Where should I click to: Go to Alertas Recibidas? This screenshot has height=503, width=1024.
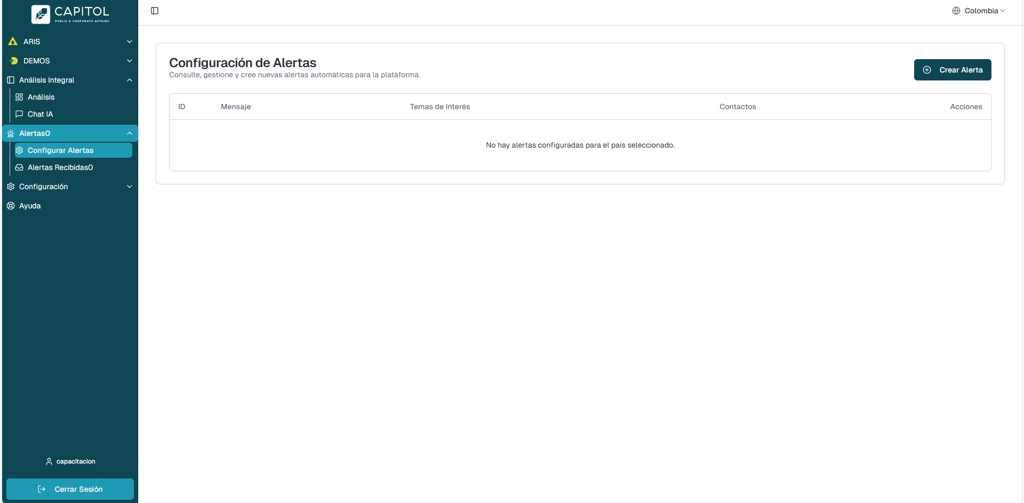60,167
